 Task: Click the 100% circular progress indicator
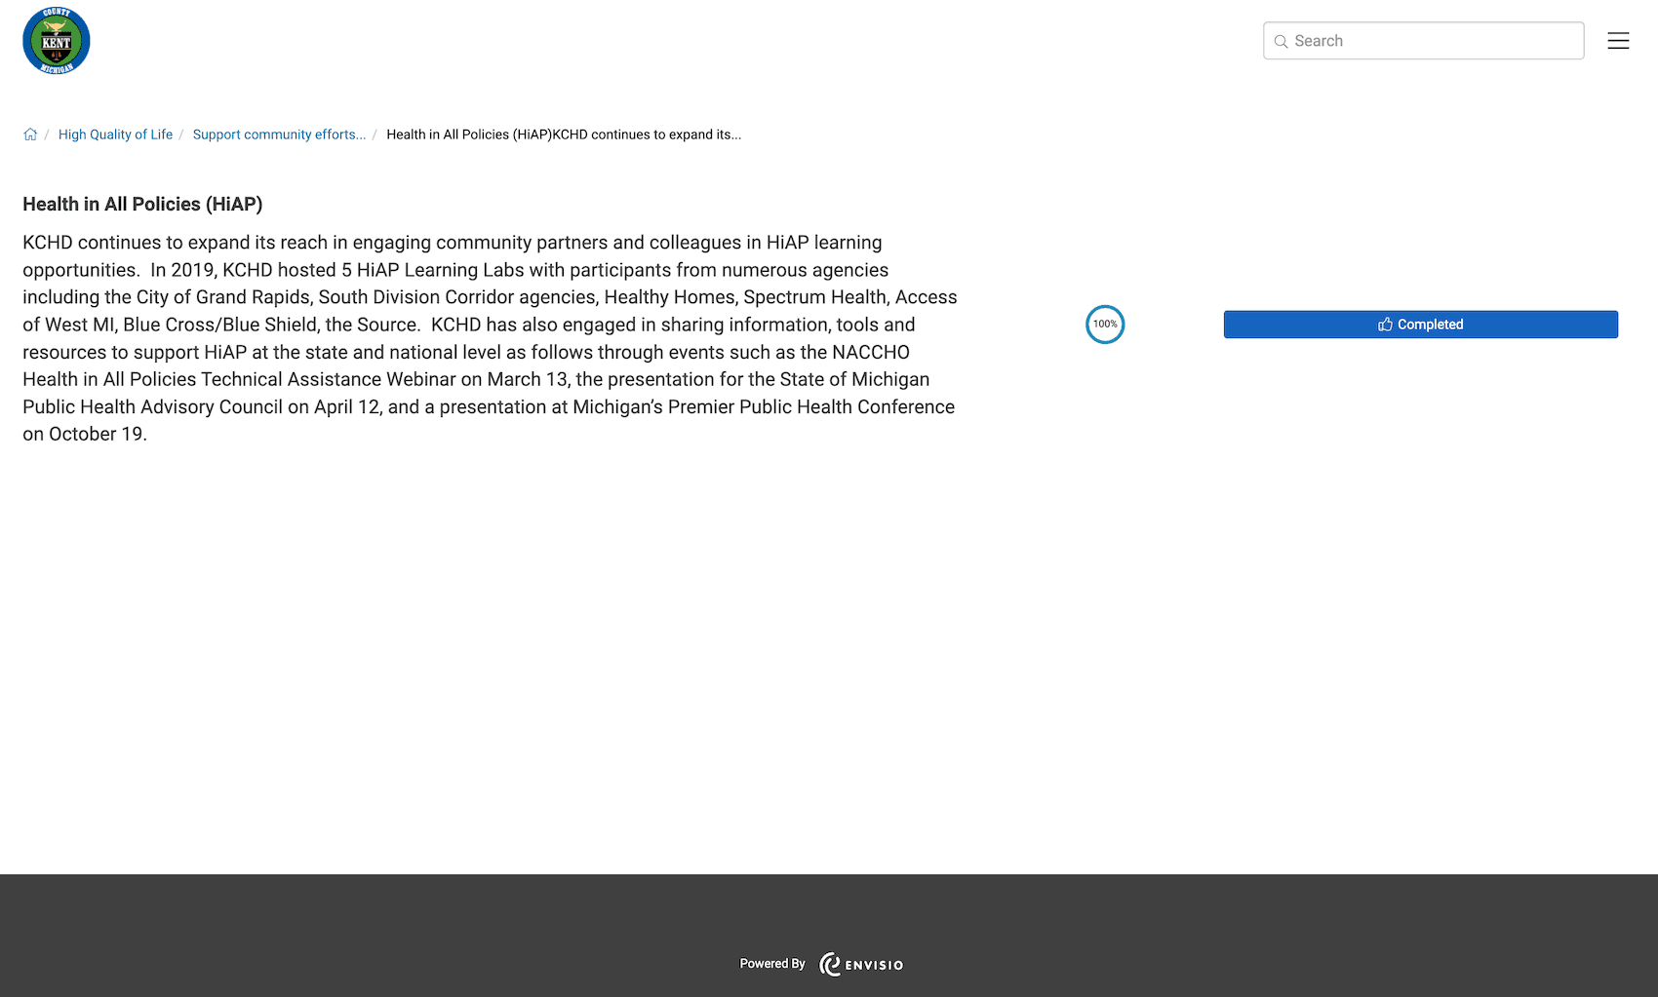[1105, 325]
